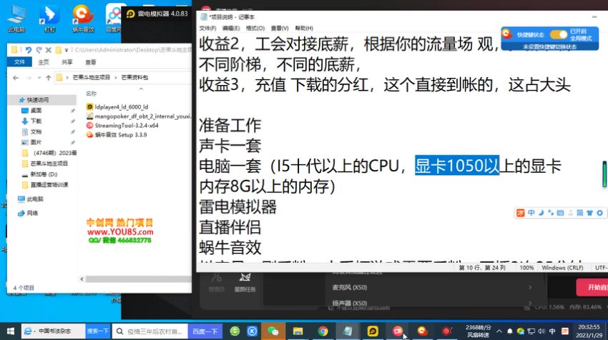The width and height of the screenshot is (608, 340).
Task: Select StreamingTool-3.2.4-x64 file
Action: tap(122, 126)
